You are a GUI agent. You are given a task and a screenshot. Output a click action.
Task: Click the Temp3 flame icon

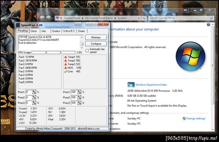click(65, 64)
